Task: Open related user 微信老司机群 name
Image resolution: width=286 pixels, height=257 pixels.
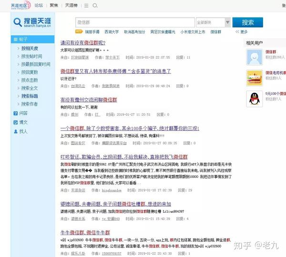Action: (276, 73)
